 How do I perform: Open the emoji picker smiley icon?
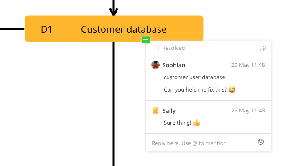point(261,142)
